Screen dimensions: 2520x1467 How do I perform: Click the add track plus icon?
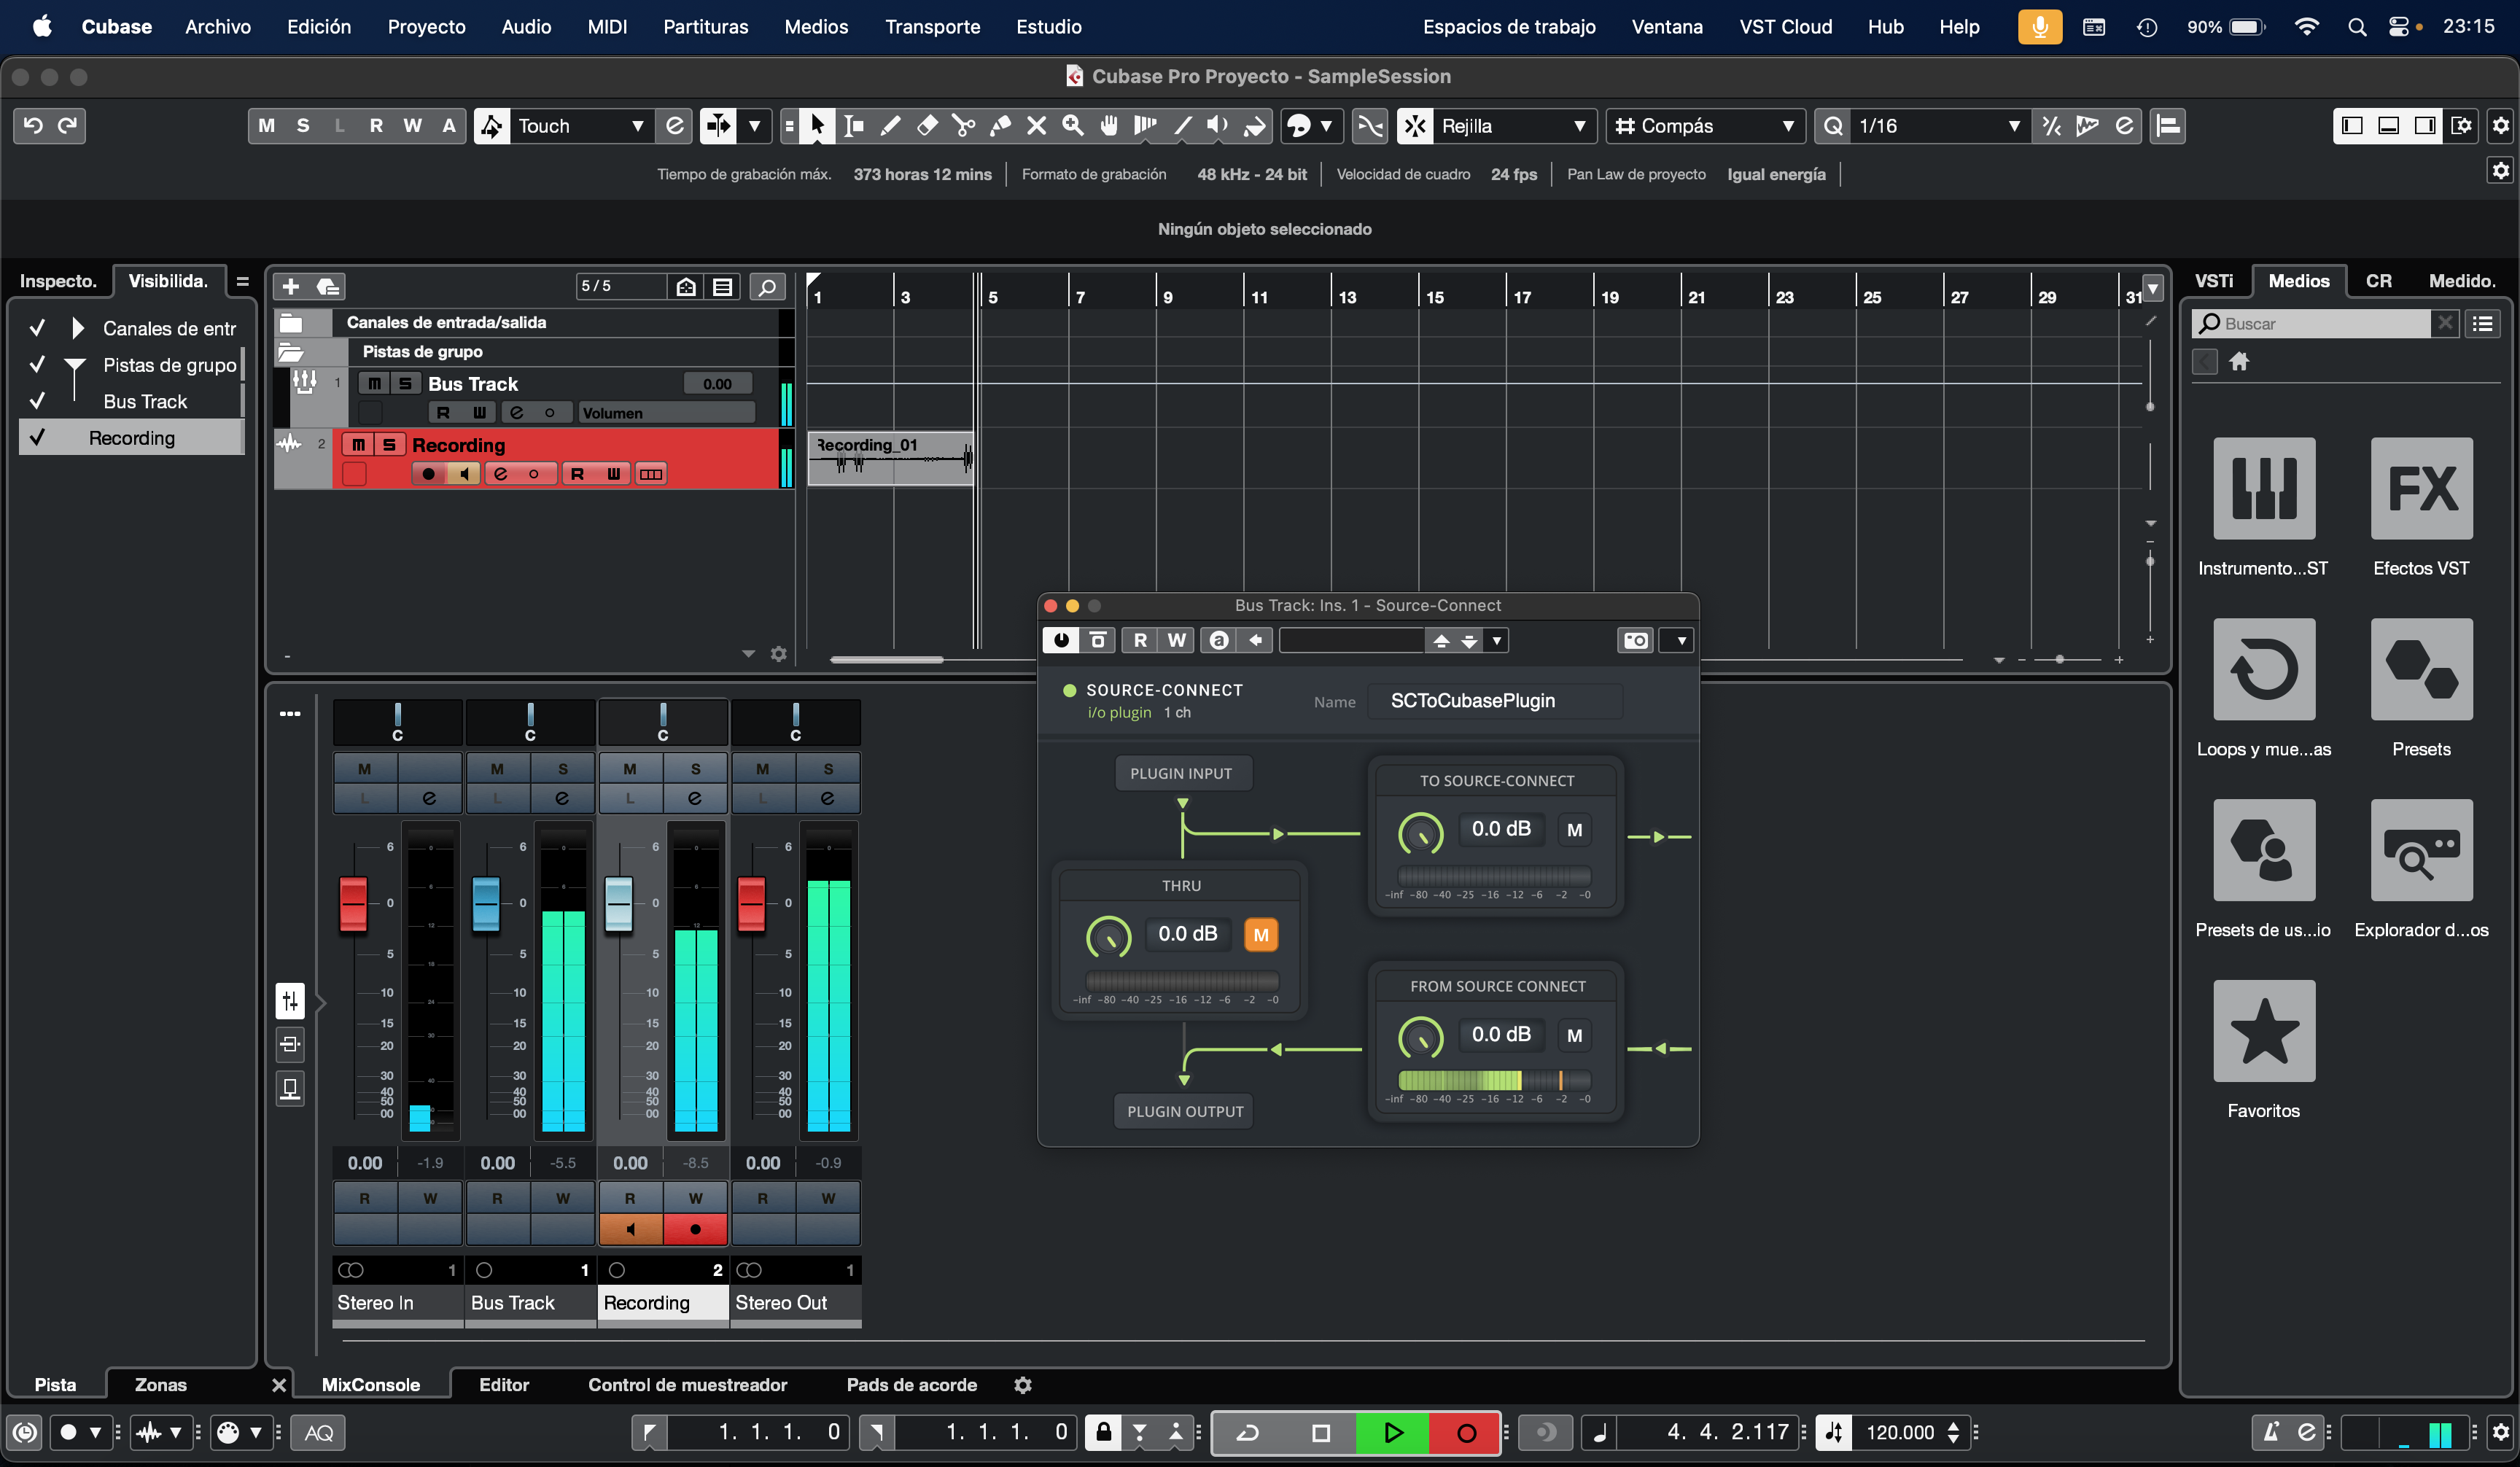(x=291, y=287)
